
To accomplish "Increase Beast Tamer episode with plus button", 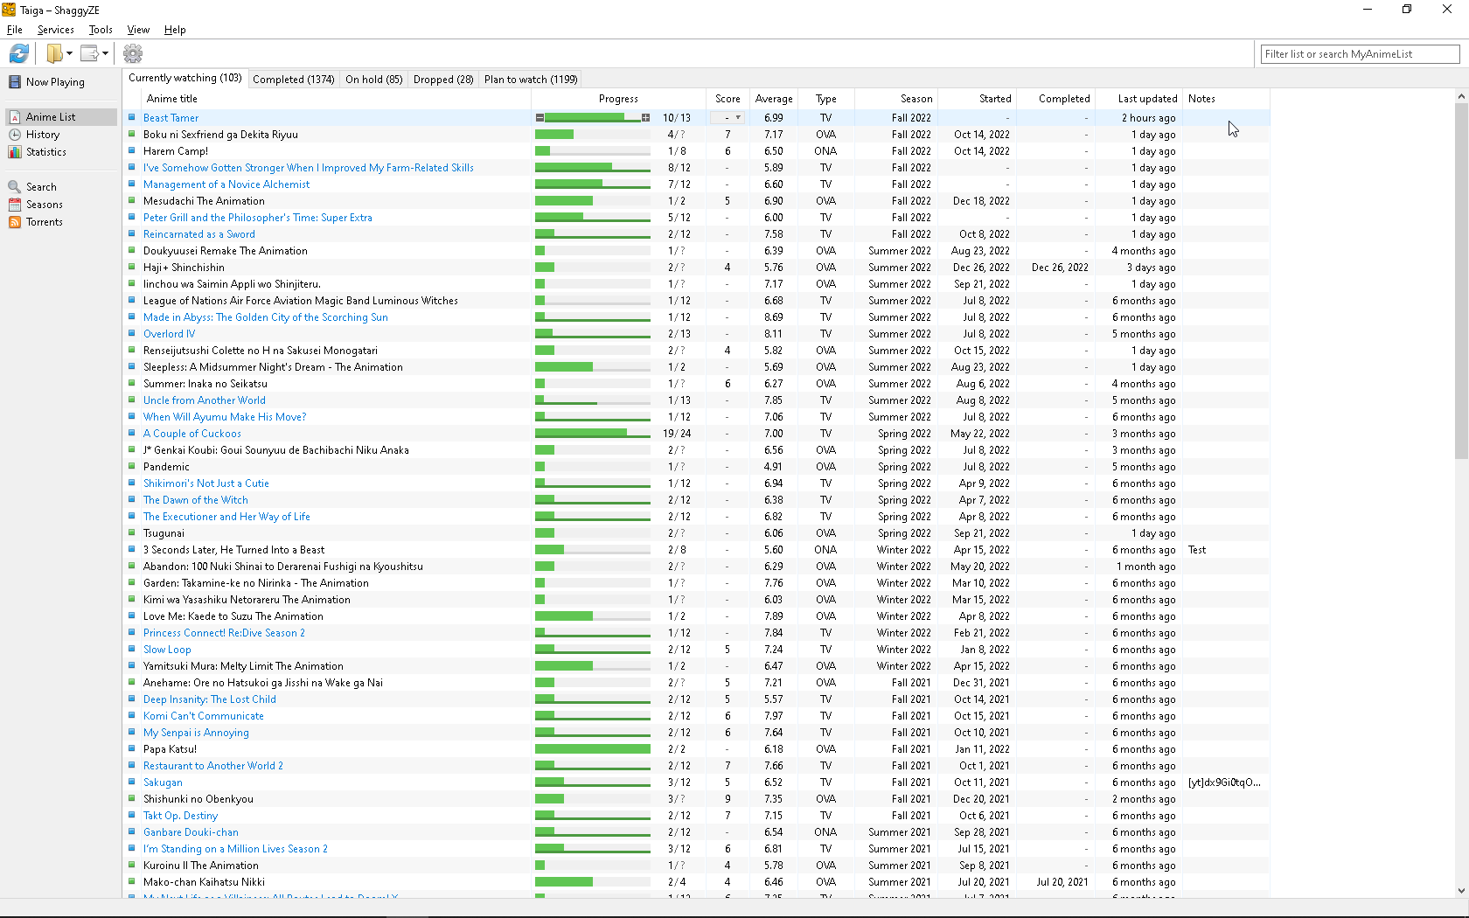I will pos(645,118).
